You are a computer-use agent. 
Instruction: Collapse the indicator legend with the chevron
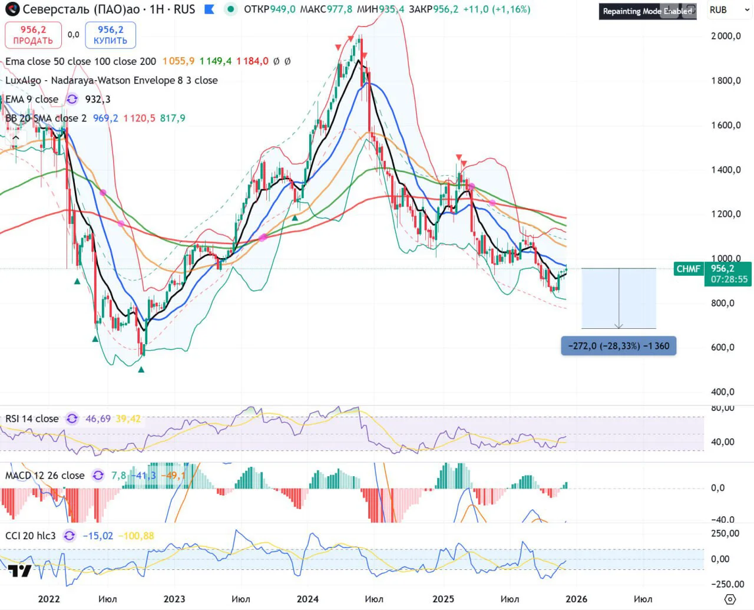click(16, 137)
